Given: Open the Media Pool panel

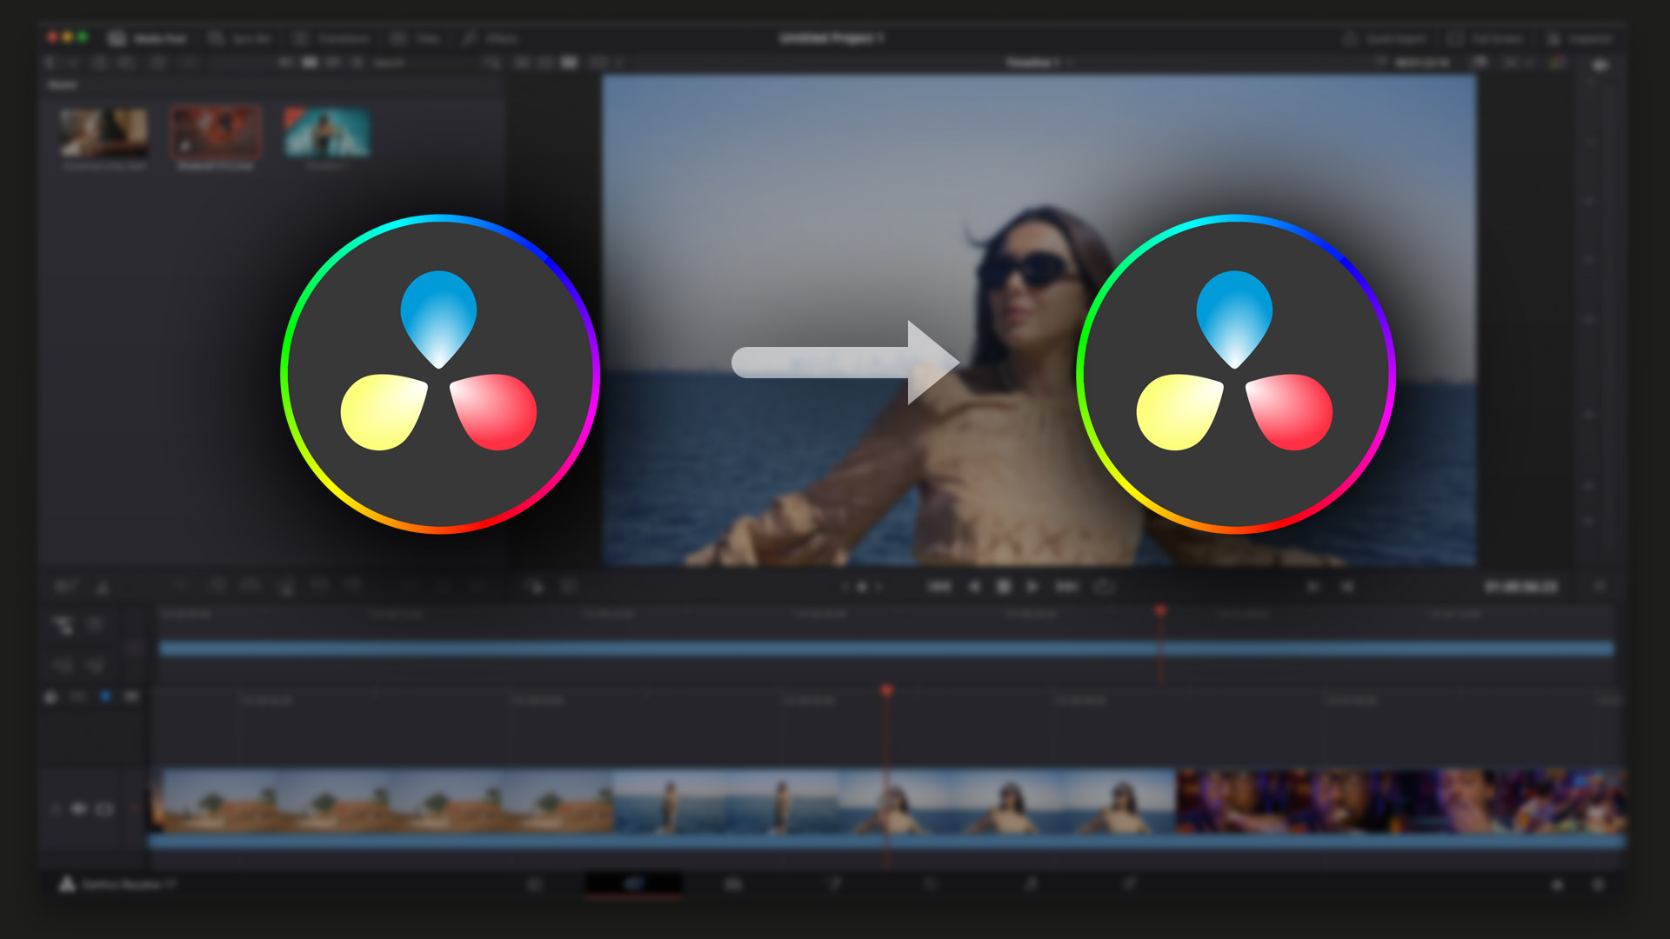Looking at the screenshot, I should tap(148, 38).
